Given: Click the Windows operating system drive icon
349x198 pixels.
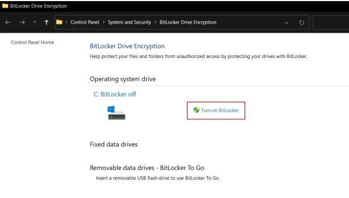Looking at the screenshot, I should click(x=116, y=113).
